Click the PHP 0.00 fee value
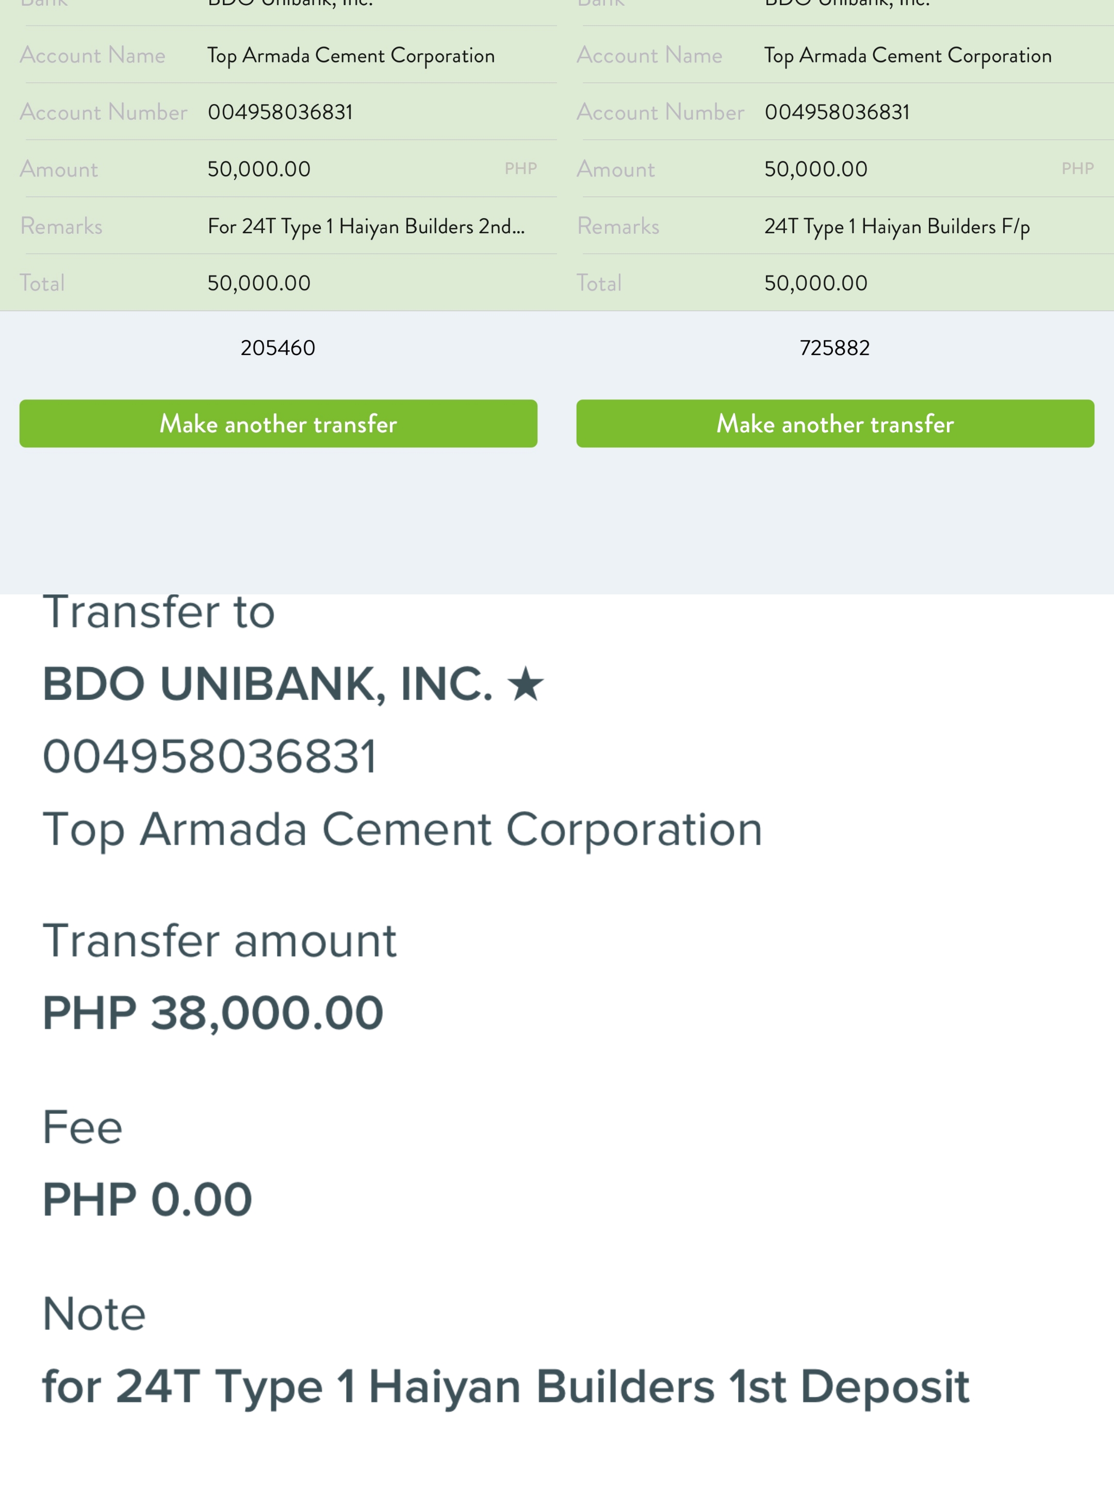 click(147, 1199)
